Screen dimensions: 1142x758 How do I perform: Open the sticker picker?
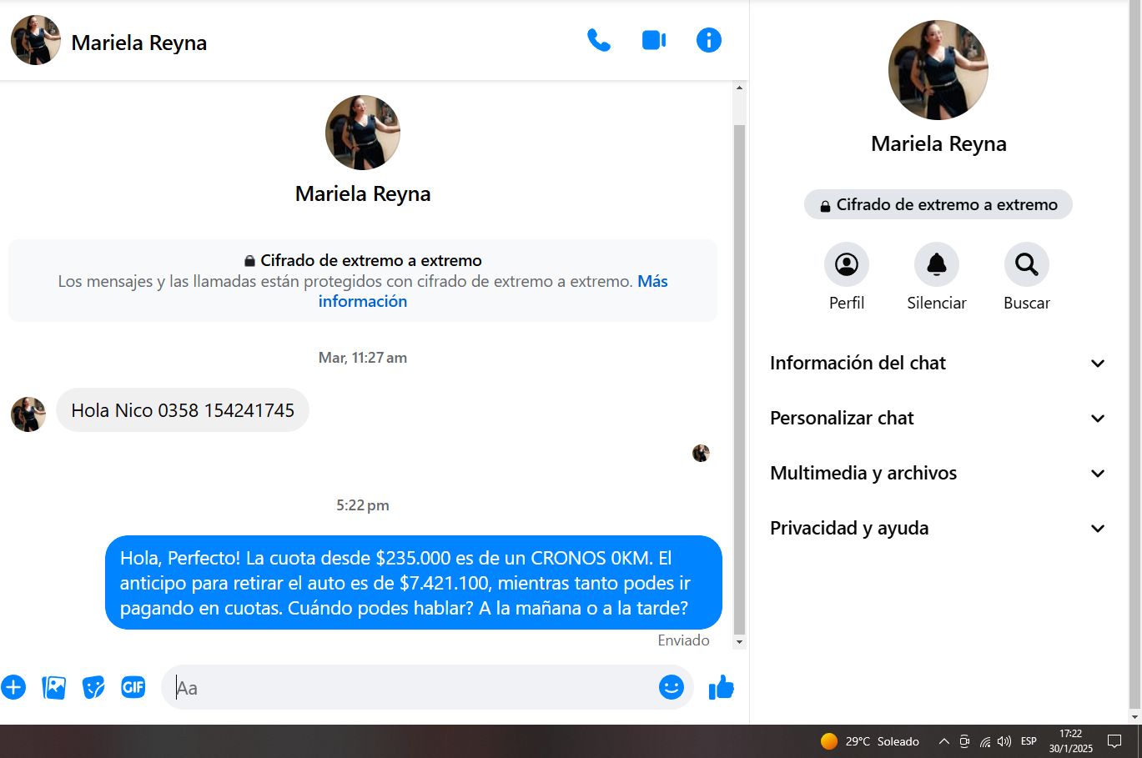tap(93, 687)
